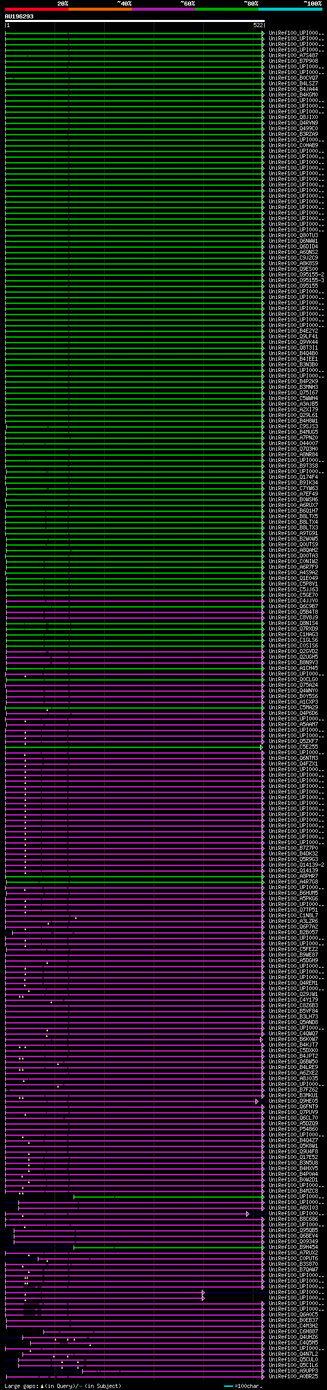The image size is (327, 1390).
Task: Select hit label UniRef100_Q8JIX0
Action: click(x=294, y=117)
